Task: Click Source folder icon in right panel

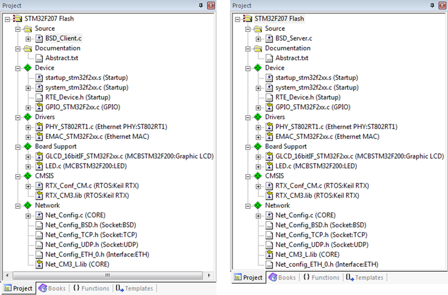Action: coord(259,29)
